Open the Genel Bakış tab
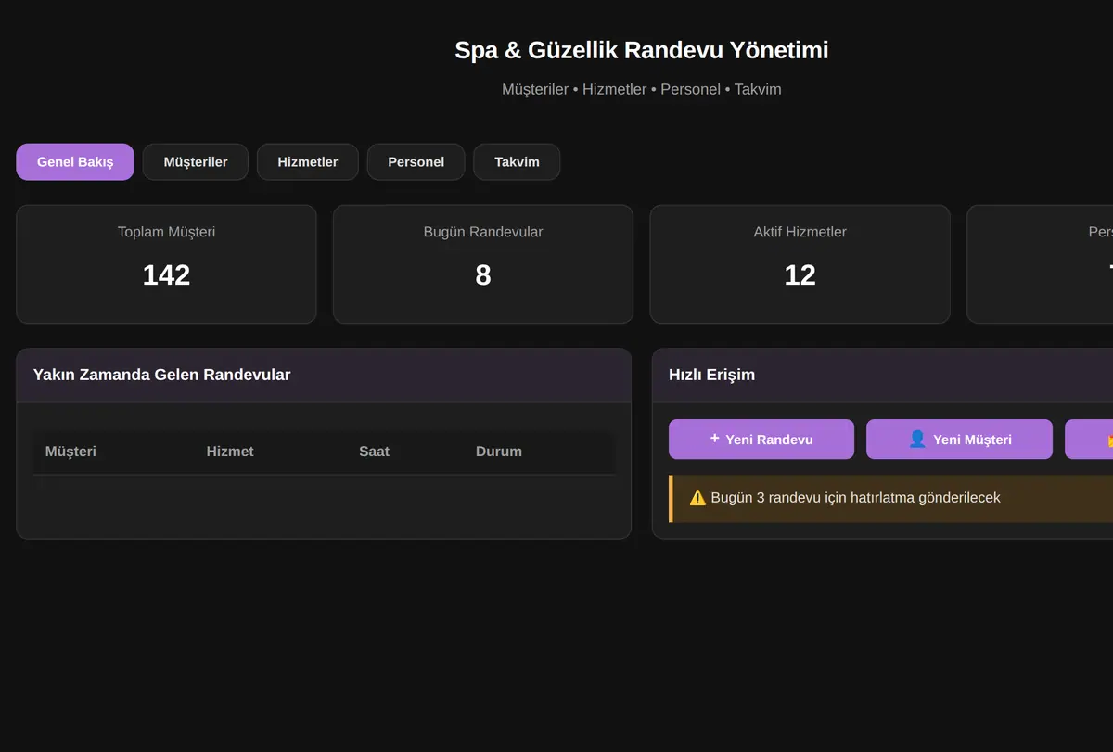This screenshot has width=1113, height=752. 75,162
